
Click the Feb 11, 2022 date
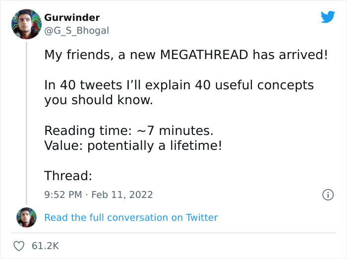[x=121, y=194]
